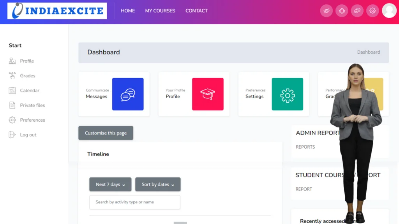Click the green Settings gear tile

pos(287,94)
